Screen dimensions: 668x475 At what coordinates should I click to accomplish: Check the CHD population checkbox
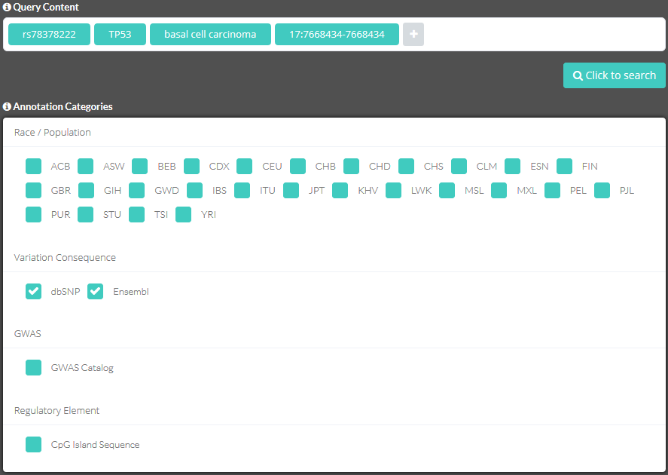click(352, 167)
